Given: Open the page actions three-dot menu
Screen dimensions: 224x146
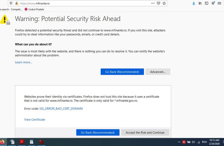Looking at the screenshot, I should pos(153,3).
